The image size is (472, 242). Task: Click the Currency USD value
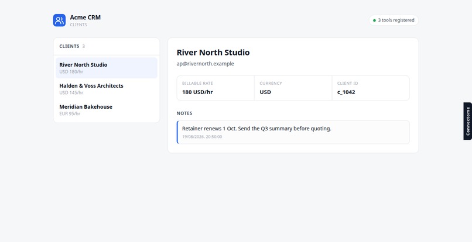click(265, 92)
